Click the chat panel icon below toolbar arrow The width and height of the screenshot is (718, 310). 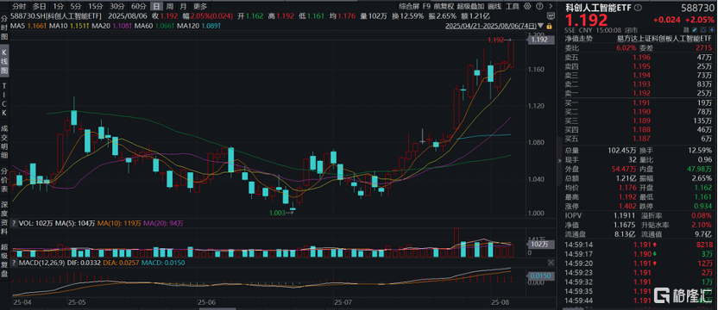tap(551, 16)
